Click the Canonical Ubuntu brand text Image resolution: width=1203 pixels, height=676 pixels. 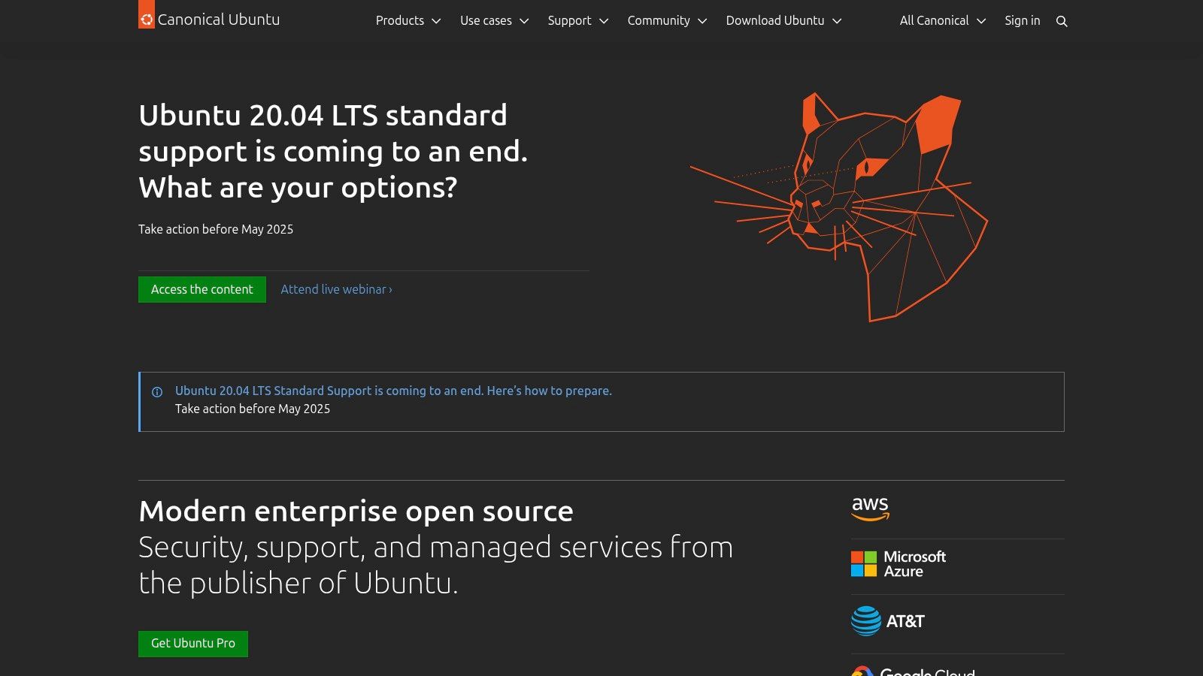click(x=219, y=20)
